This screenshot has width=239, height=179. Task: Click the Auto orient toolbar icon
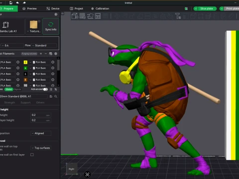click(90, 16)
